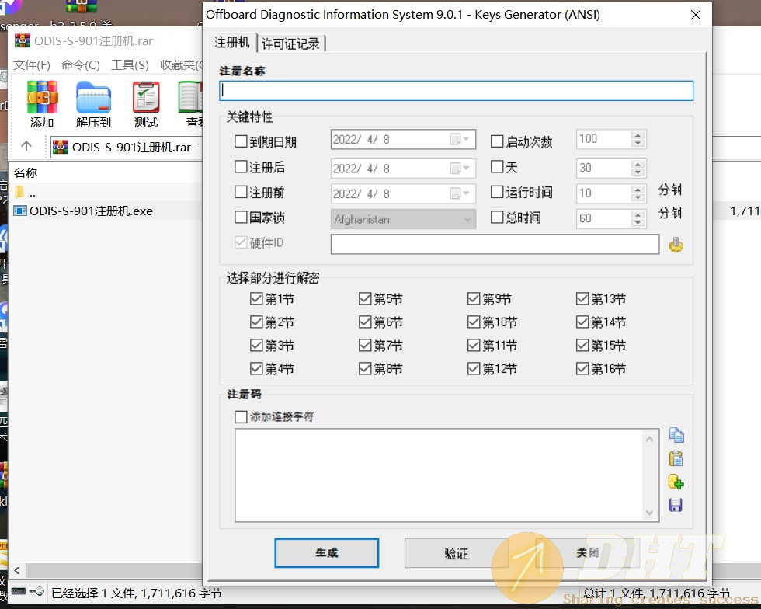Go up one folder with arrow icon
761x609 pixels.
(26, 146)
